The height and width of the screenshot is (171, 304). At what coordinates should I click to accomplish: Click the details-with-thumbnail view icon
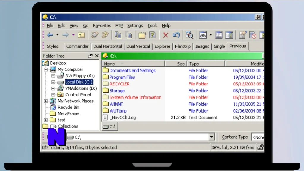pos(229,35)
